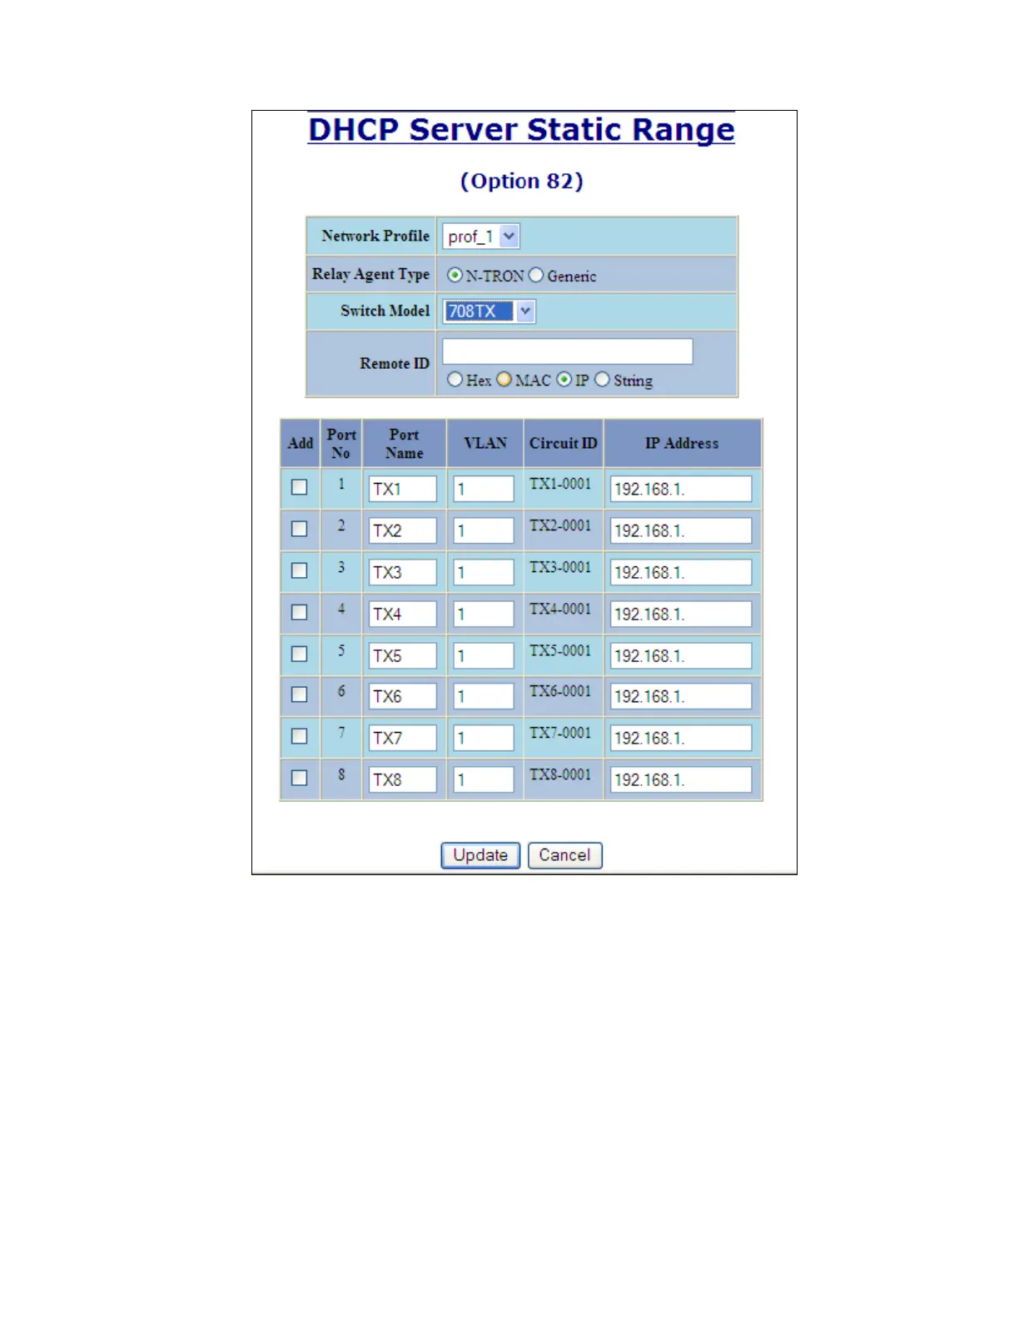Check the Add box for port 7
Viewport: 1019px width, 1319px height.
coord(299,736)
